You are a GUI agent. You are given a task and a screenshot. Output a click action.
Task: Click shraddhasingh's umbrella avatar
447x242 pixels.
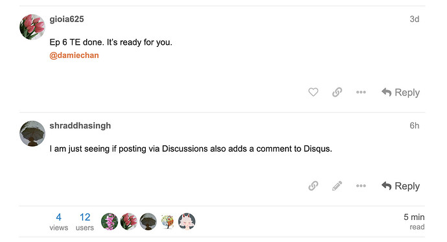click(x=32, y=133)
